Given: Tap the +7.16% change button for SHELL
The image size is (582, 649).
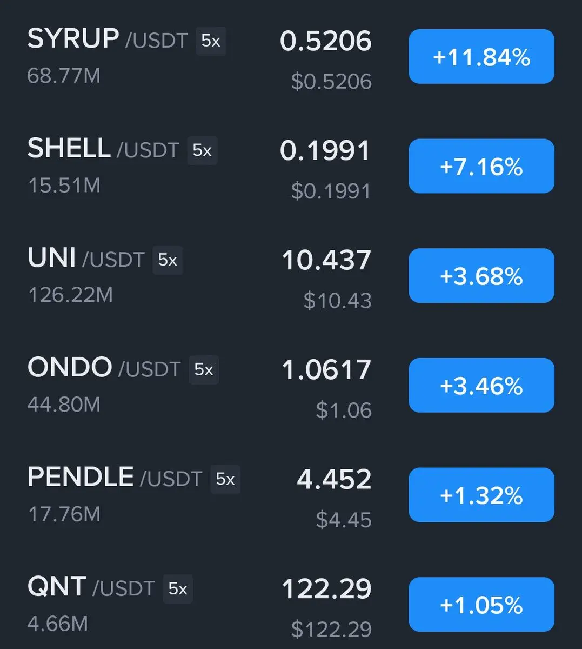Looking at the screenshot, I should pos(481,166).
